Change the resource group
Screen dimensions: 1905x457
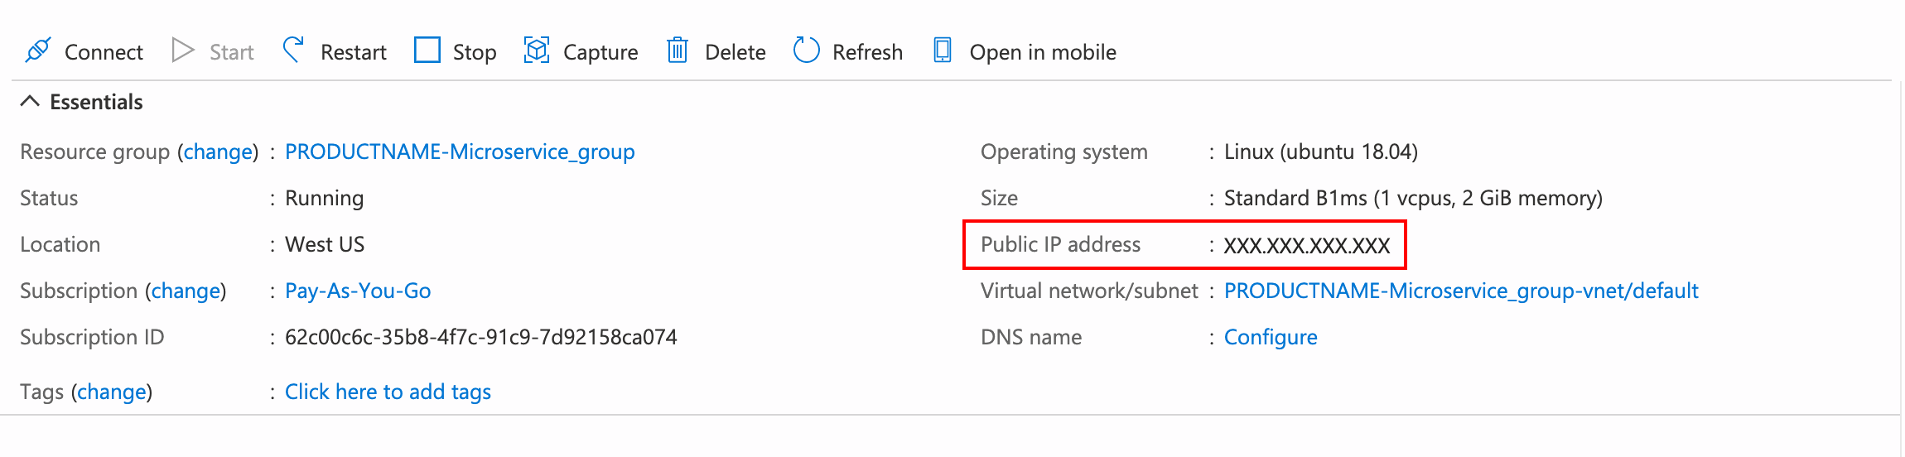tap(218, 152)
